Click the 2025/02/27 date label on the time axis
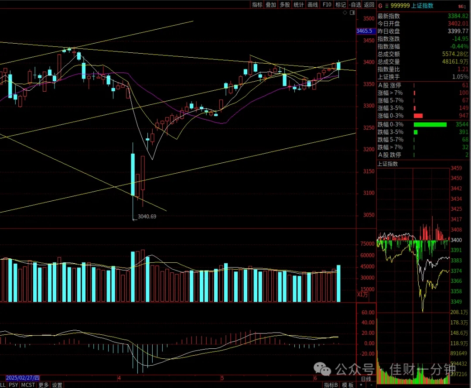 [23, 378]
